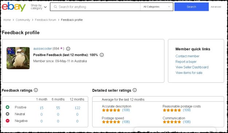Screen dimensions: 228x133
Task: Click the magnifier icon in search box
Action: point(55,7)
